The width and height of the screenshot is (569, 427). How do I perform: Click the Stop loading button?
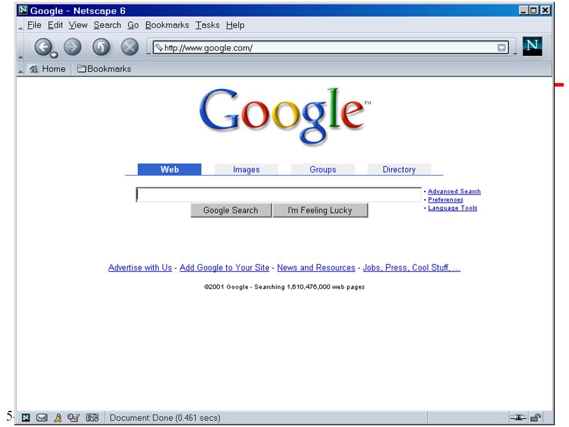pos(130,47)
